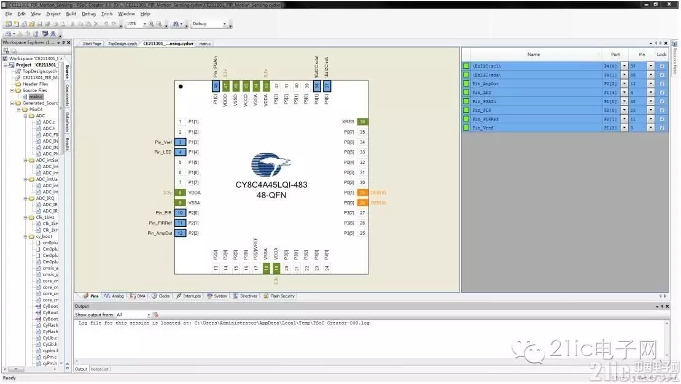
Task: Toggle Lock checkbox for Pin_PGAIn row
Action: (662, 101)
